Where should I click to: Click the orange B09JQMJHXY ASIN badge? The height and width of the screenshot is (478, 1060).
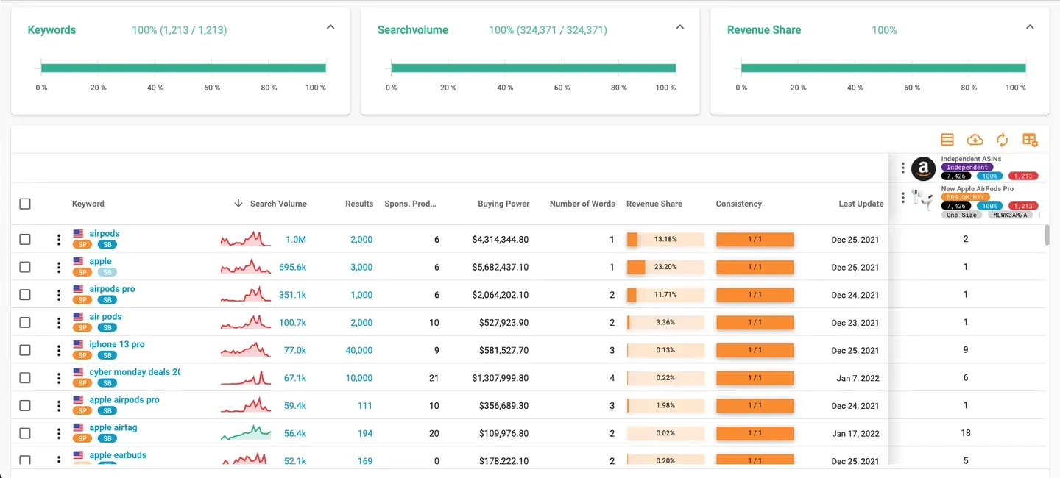tap(967, 198)
